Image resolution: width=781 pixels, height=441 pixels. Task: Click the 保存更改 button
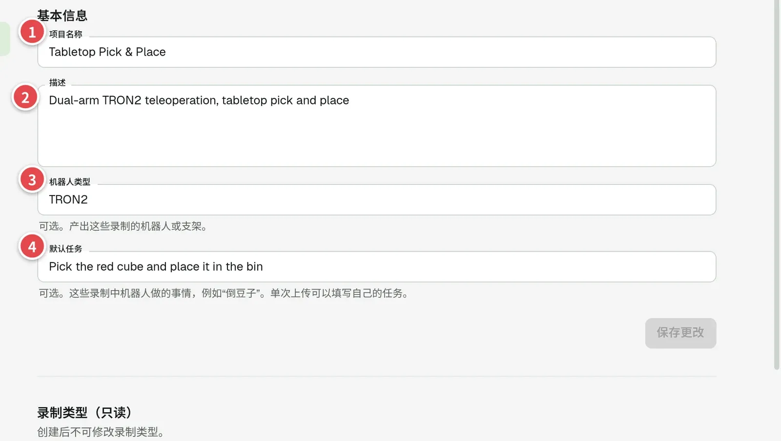680,333
